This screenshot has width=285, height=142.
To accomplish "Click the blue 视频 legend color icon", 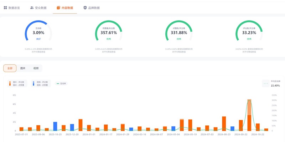I will (x=33, y=83).
